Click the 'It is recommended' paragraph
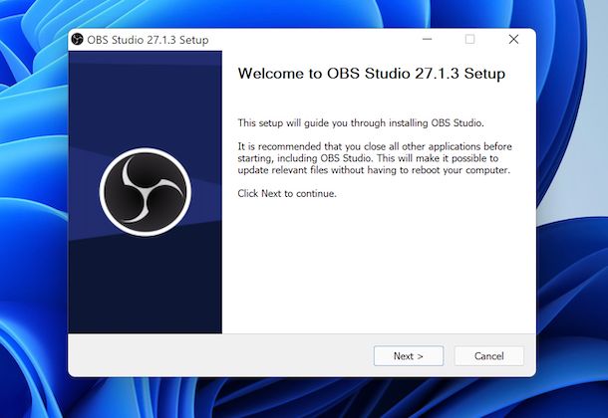 pyautogui.click(x=375, y=158)
